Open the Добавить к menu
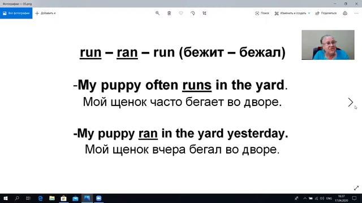The width and height of the screenshot is (362, 203). click(45, 13)
